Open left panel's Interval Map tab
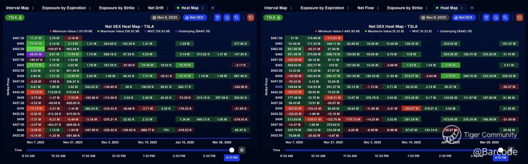 coord(17,8)
